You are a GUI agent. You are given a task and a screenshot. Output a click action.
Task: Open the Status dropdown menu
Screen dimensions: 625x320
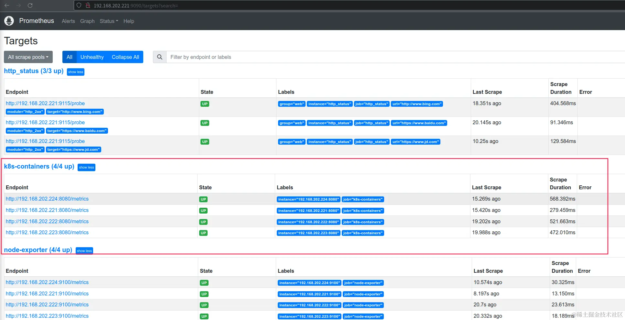click(109, 21)
